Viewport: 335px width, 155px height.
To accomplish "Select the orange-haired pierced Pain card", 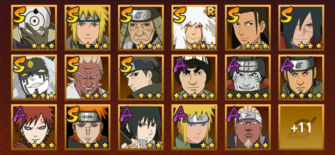I will 87,127.
